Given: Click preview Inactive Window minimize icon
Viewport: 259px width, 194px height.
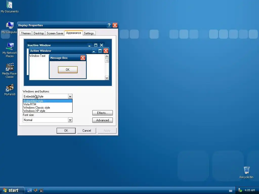Looking at the screenshot, I should [x=90, y=45].
